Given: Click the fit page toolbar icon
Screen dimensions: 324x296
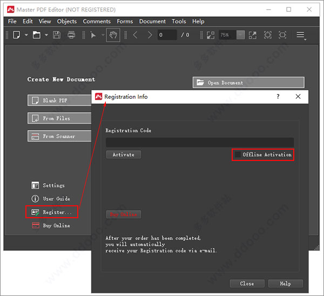Looking at the screenshot, I should point(268,35).
